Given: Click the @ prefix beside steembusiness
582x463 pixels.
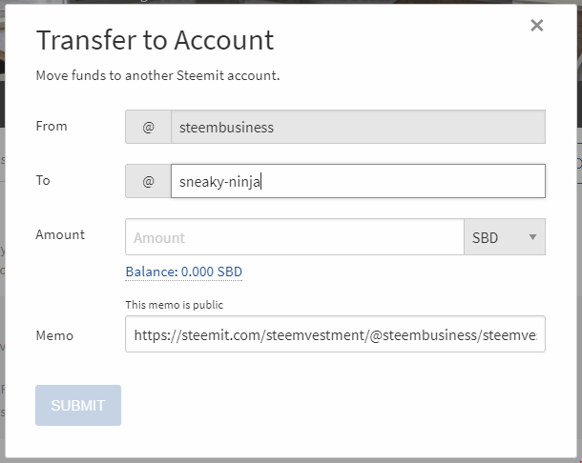Looking at the screenshot, I should tap(148, 127).
